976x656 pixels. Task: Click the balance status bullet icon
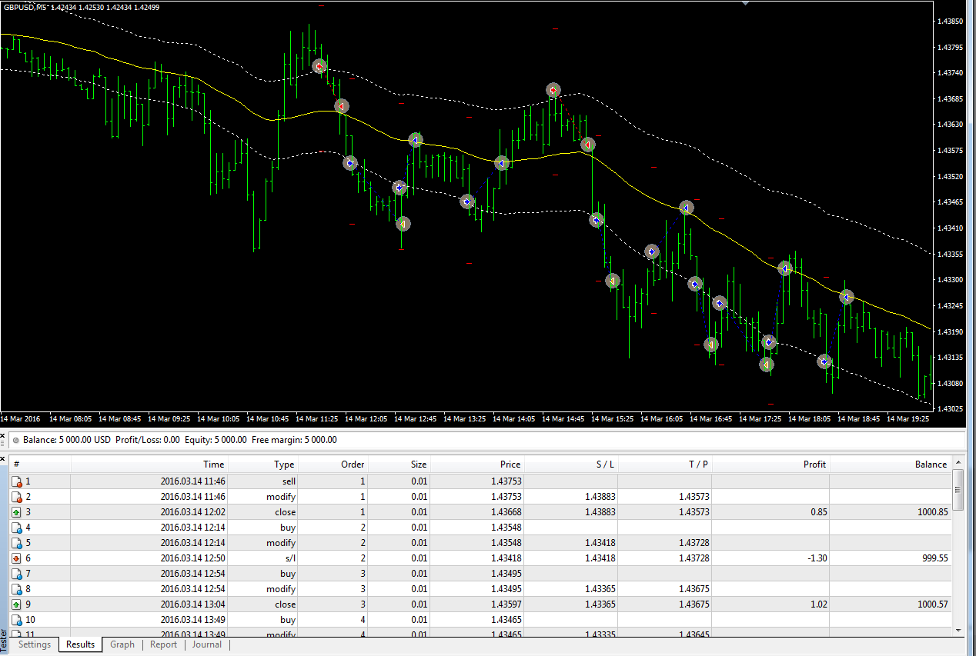point(16,441)
